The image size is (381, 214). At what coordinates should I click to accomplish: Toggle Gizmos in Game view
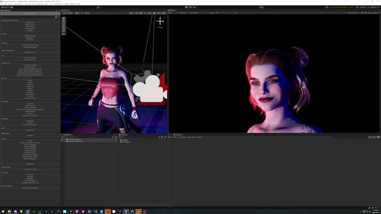(x=376, y=13)
